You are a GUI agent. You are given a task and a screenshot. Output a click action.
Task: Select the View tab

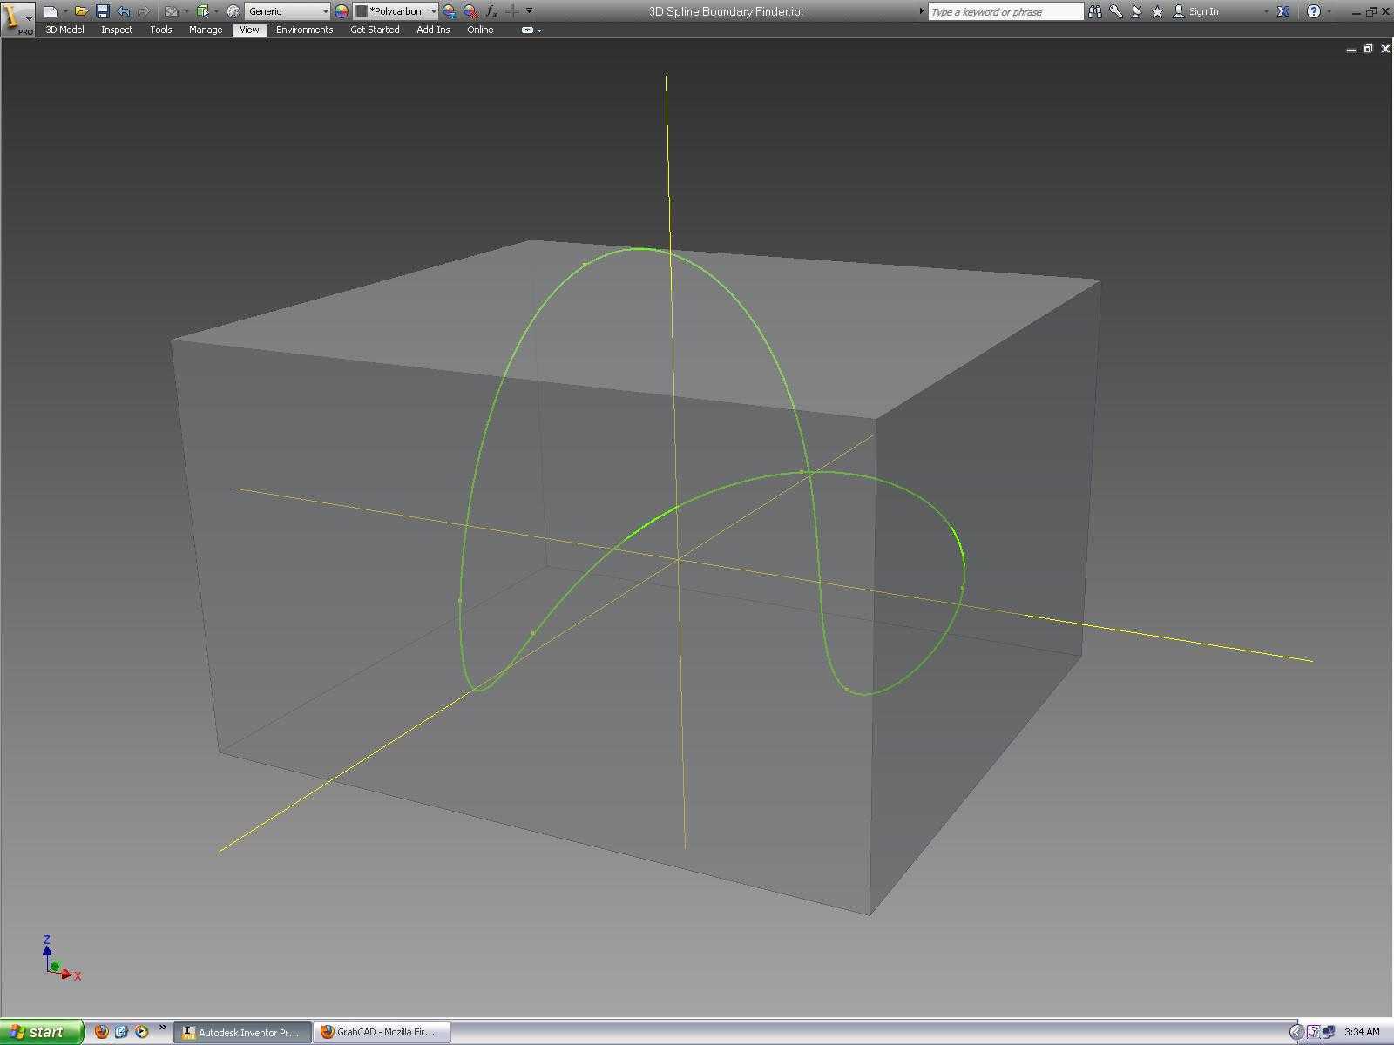tap(249, 30)
